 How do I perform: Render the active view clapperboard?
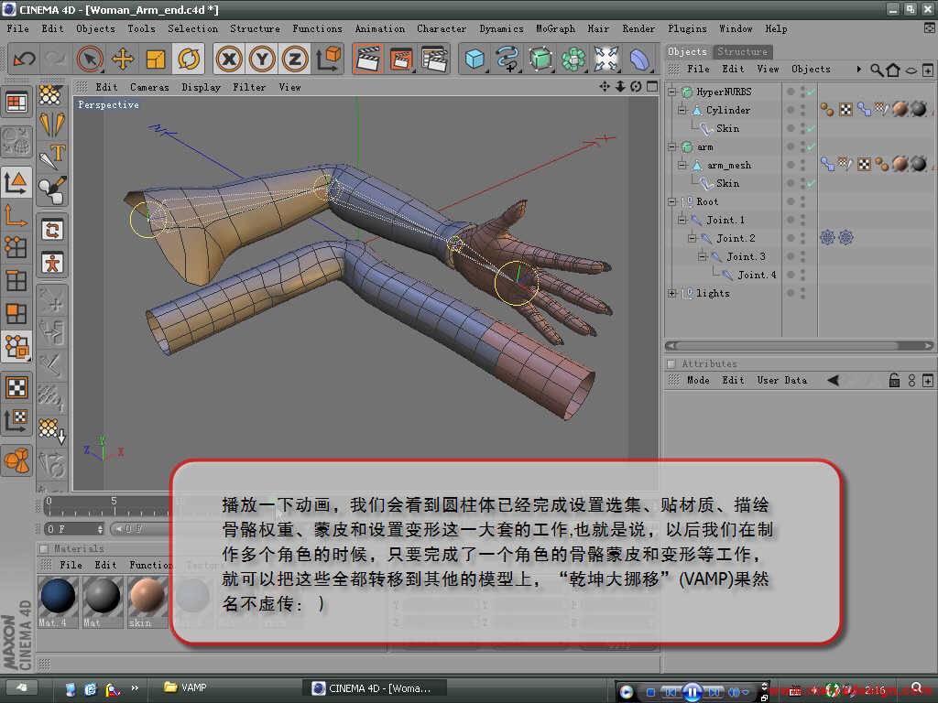(x=368, y=59)
